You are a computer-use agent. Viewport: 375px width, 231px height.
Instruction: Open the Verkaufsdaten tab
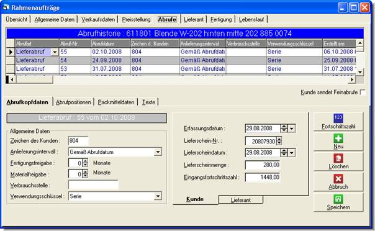(98, 19)
